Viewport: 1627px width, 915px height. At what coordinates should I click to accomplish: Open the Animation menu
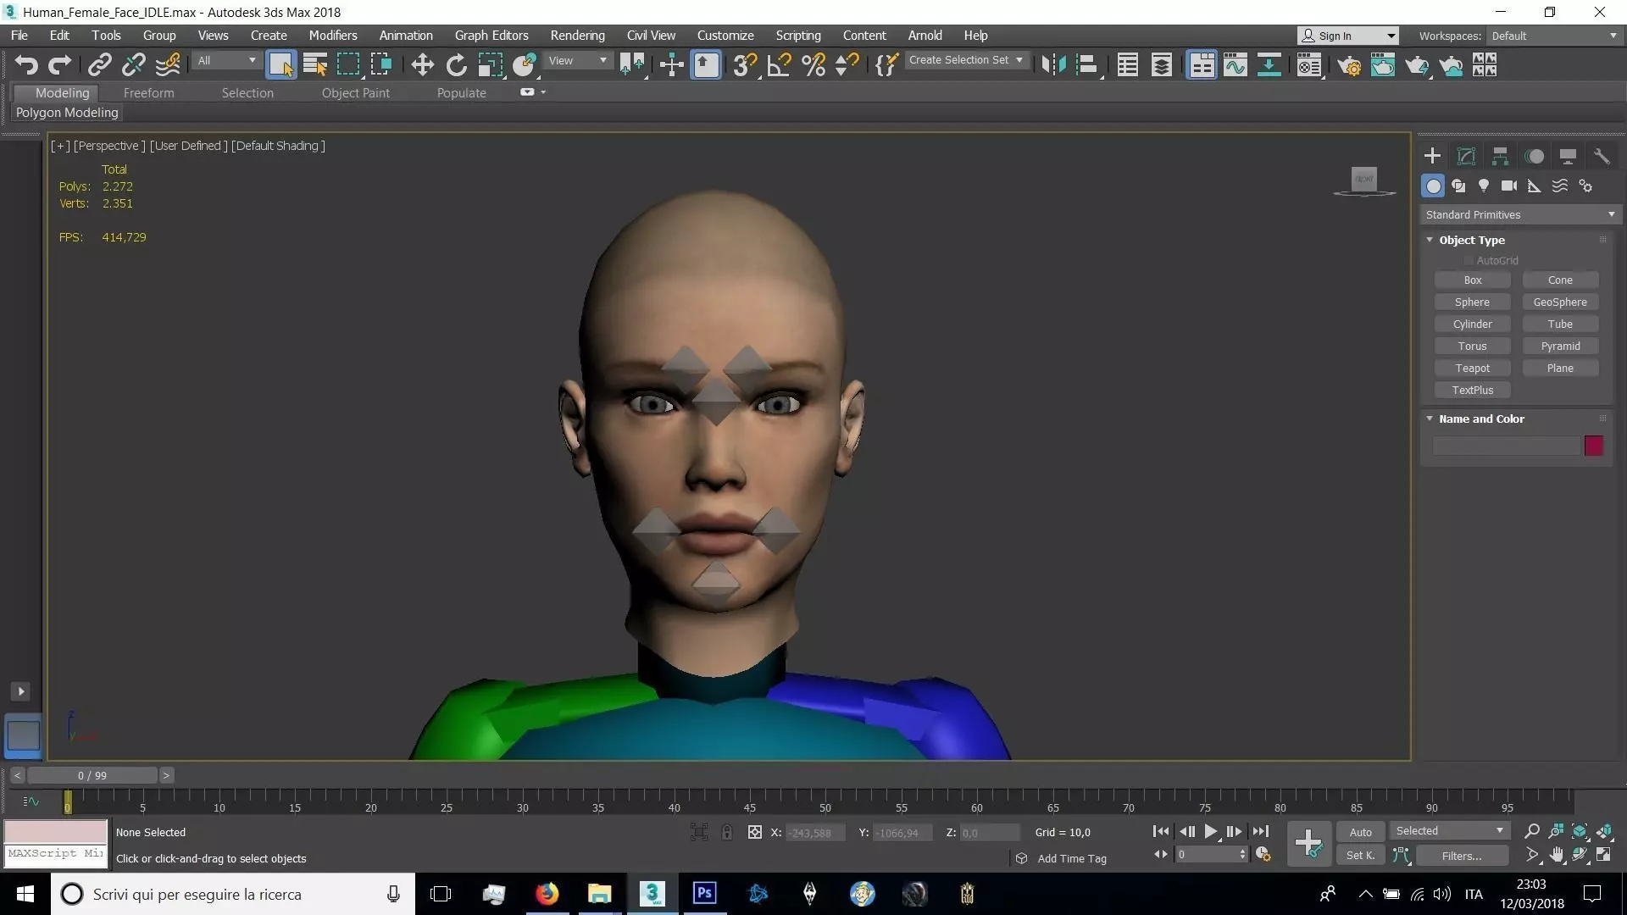406,36
